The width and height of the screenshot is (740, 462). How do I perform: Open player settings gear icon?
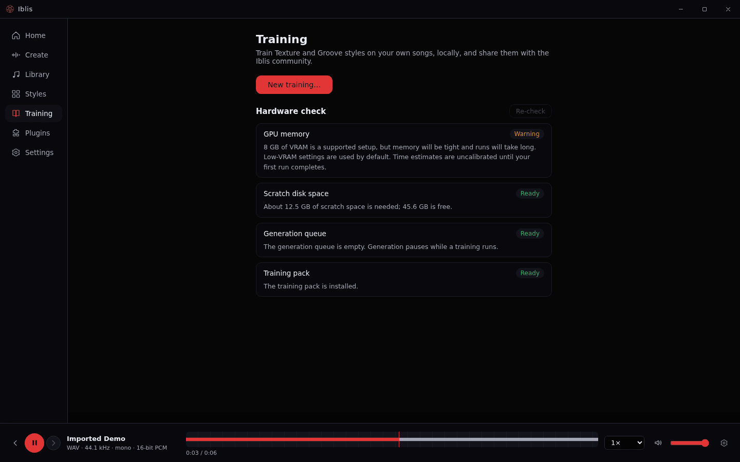[724, 443]
